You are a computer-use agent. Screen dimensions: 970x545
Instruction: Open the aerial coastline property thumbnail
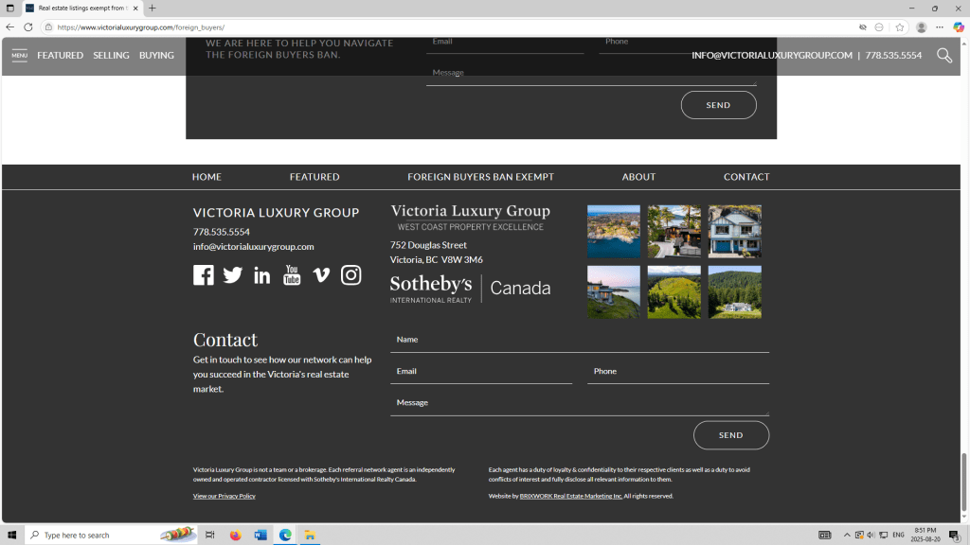pos(614,231)
